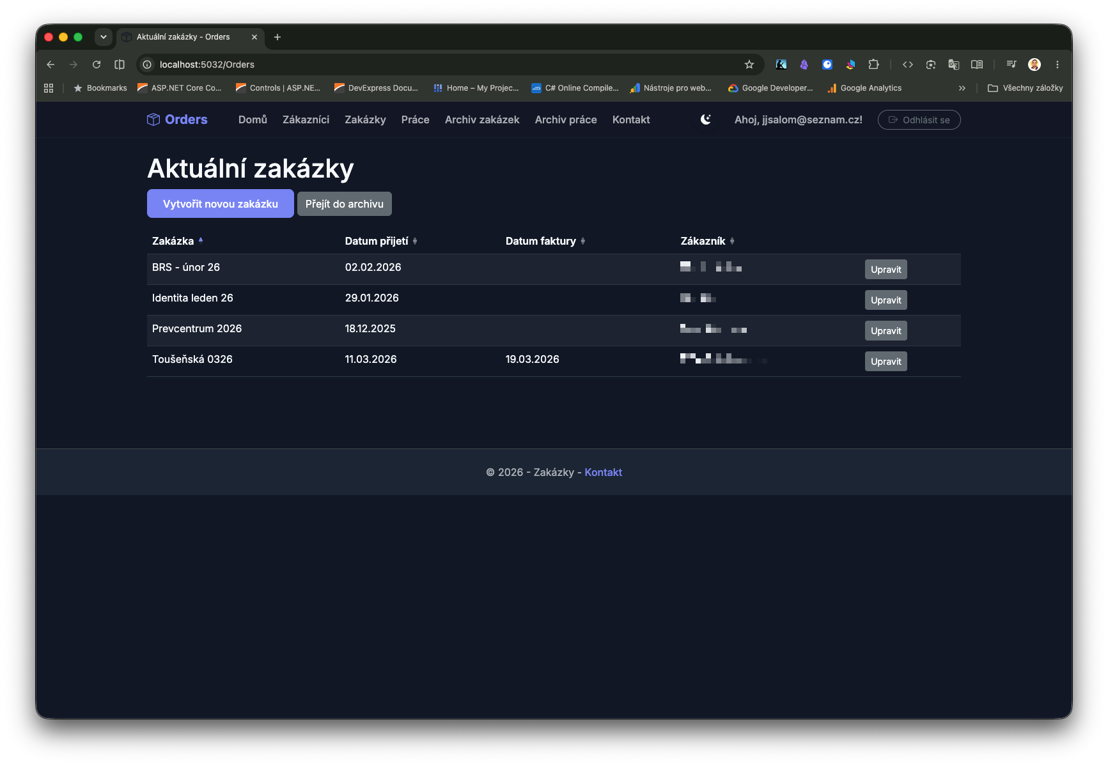Open the Extensions puzzle piece icon
Image resolution: width=1108 pixels, height=766 pixels.
click(873, 65)
